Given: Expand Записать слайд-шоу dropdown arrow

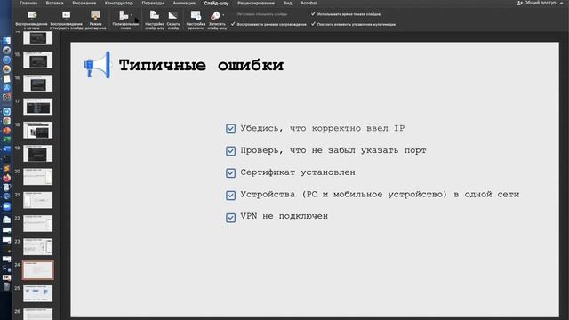Looking at the screenshot, I should [x=223, y=16].
